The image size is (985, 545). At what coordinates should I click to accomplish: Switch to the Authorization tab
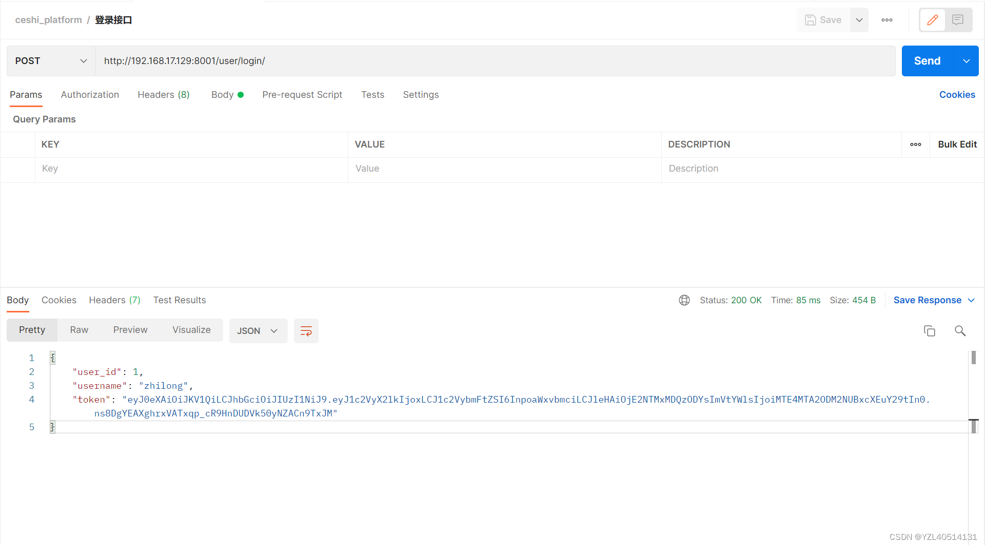click(x=90, y=95)
